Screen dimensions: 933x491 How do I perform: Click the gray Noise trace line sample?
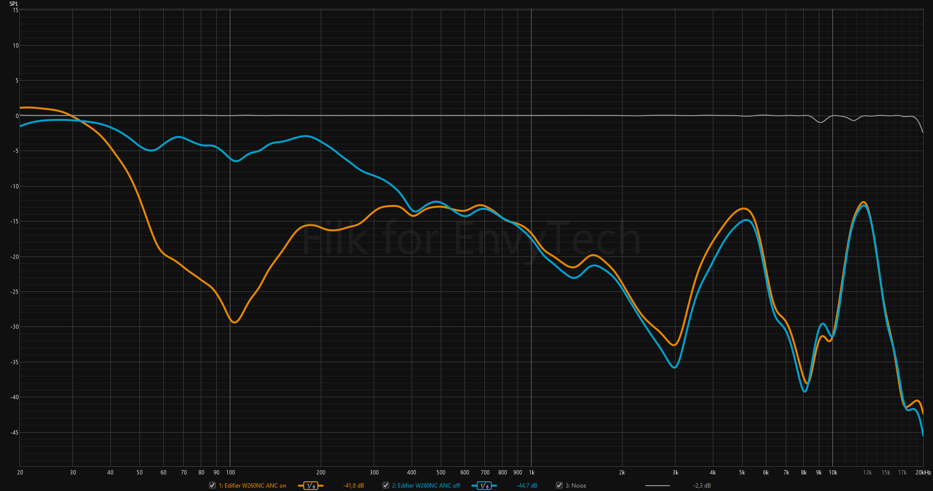[657, 486]
